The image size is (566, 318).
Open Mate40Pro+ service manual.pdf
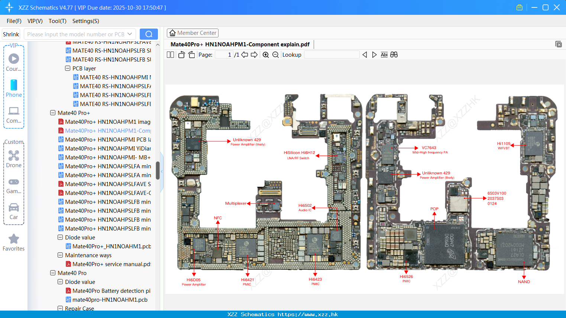tap(108, 264)
